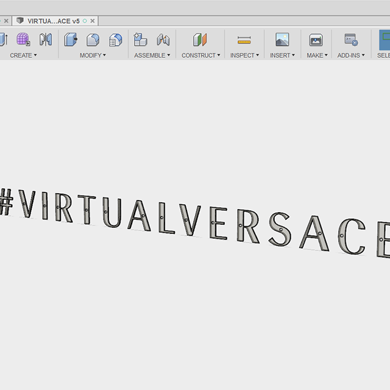The image size is (390, 390).
Task: Open the ADD-INS dropdown menu
Action: [351, 55]
